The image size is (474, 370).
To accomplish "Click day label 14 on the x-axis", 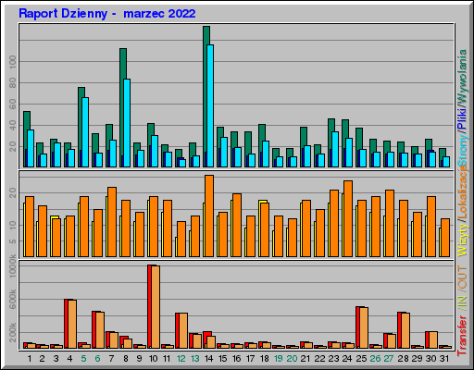I will (x=209, y=359).
